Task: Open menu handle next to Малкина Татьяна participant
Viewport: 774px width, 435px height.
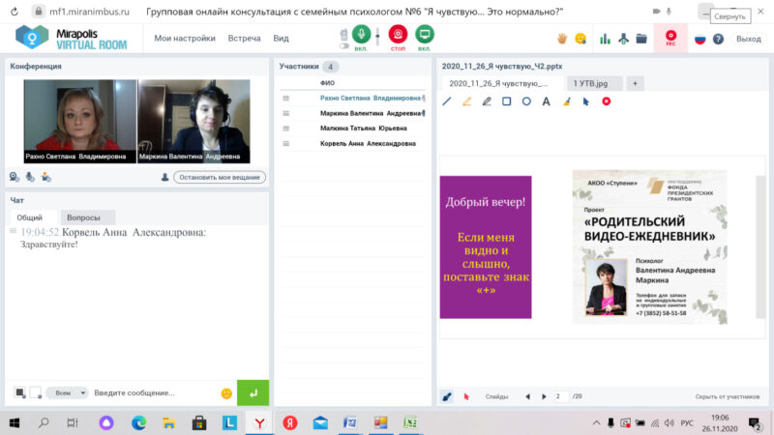Action: (x=285, y=129)
